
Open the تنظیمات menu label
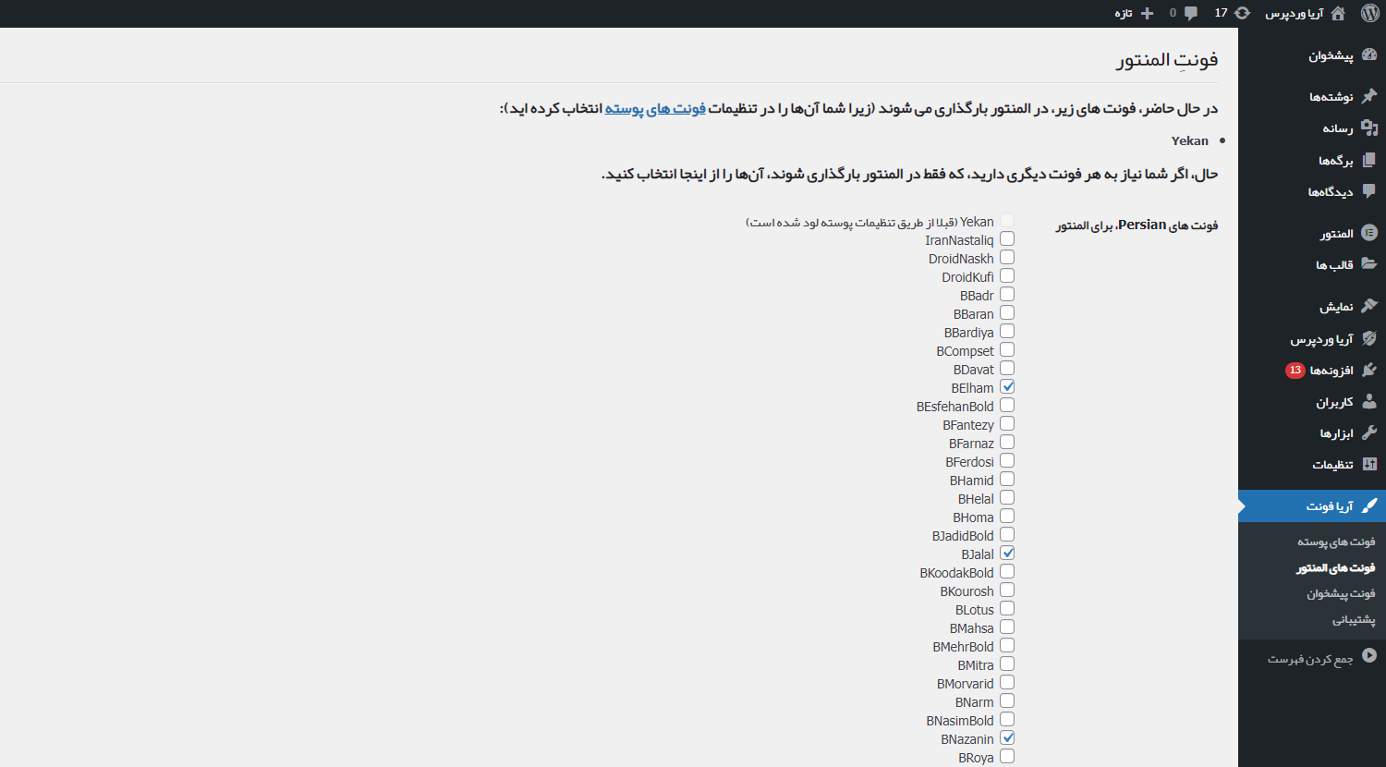click(1332, 465)
